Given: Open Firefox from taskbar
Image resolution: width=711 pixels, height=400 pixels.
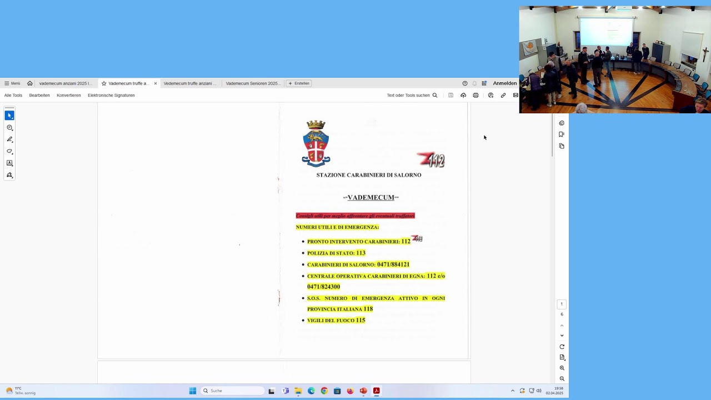Looking at the screenshot, I should [x=350, y=391].
